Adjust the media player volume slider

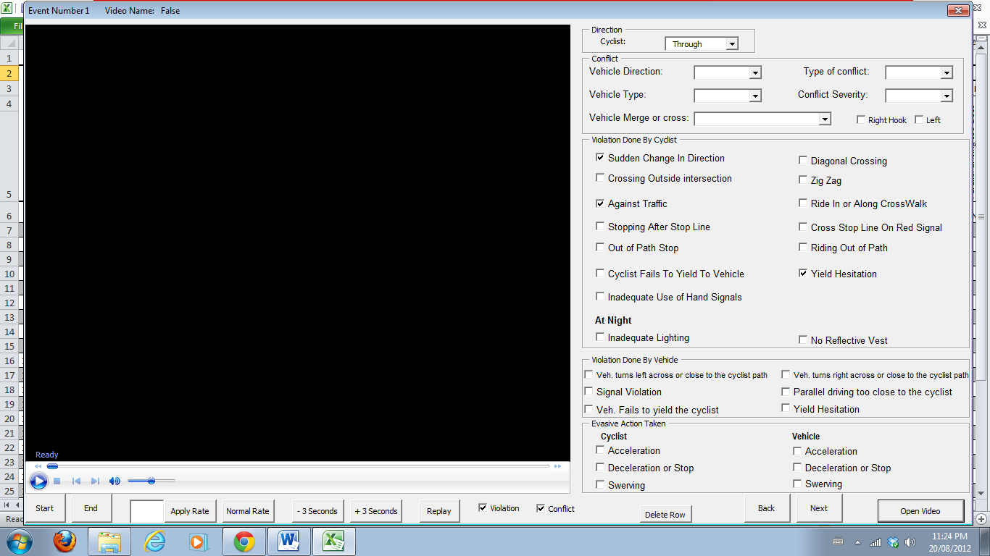point(151,481)
